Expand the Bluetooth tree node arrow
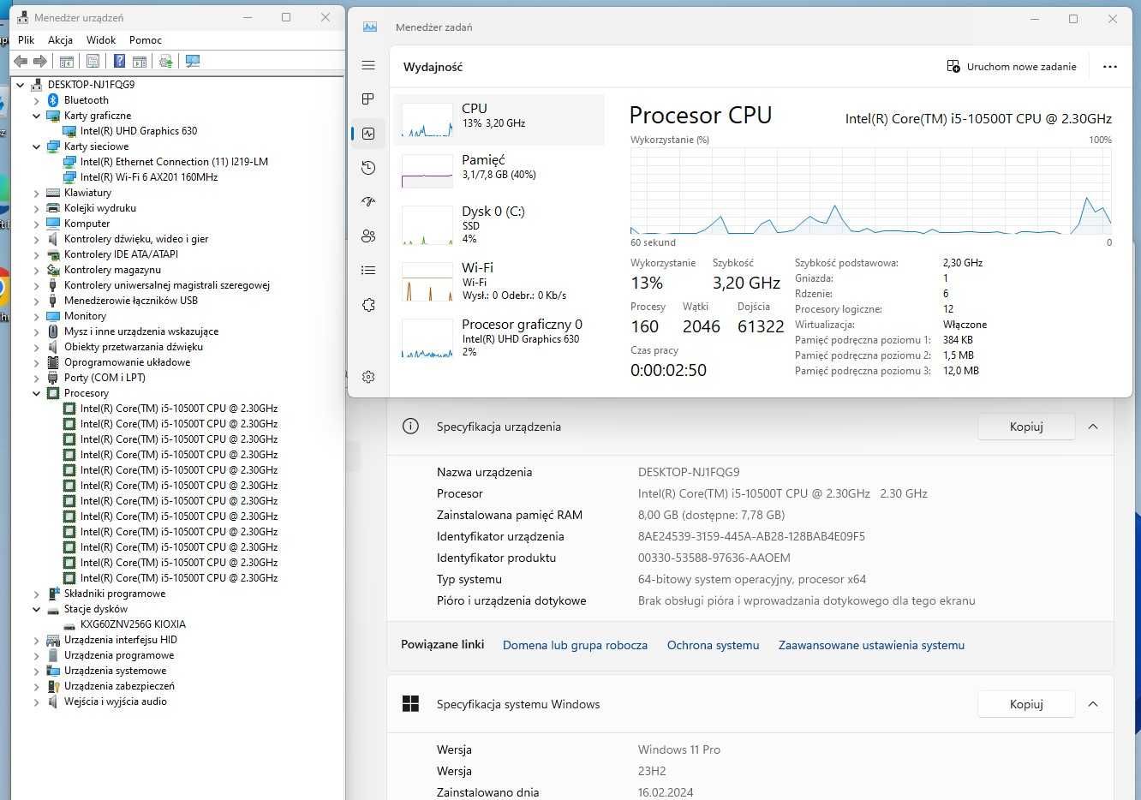This screenshot has width=1141, height=800. click(x=37, y=100)
